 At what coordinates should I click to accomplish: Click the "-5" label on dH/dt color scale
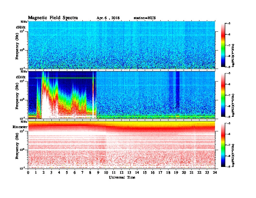click(x=229, y=24)
